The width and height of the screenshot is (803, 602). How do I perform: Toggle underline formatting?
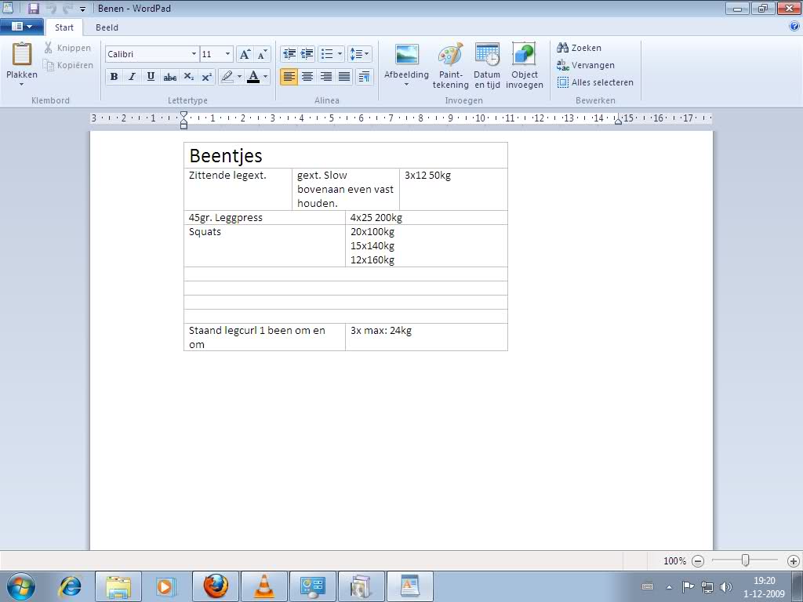[151, 77]
